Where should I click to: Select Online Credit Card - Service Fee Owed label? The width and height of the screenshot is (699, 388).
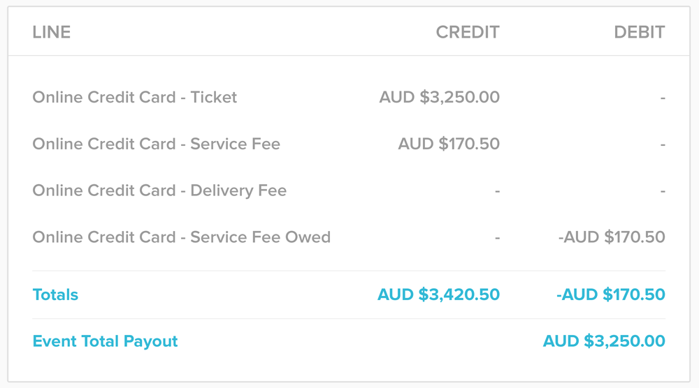coord(181,237)
